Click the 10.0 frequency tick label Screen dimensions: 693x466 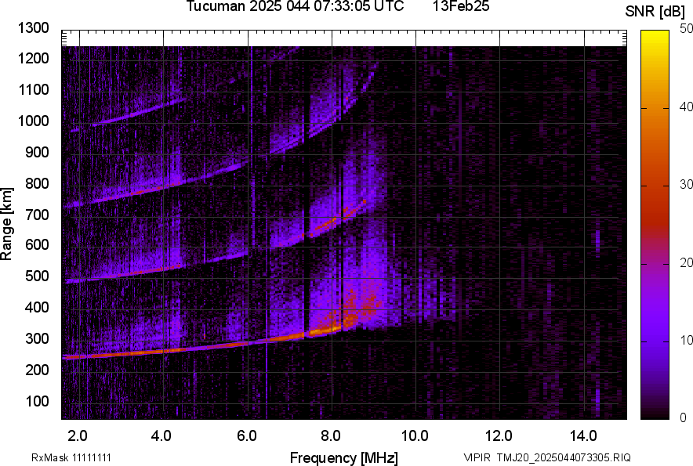coord(415,435)
